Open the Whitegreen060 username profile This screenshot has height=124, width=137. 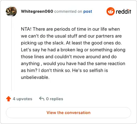pos(37,11)
